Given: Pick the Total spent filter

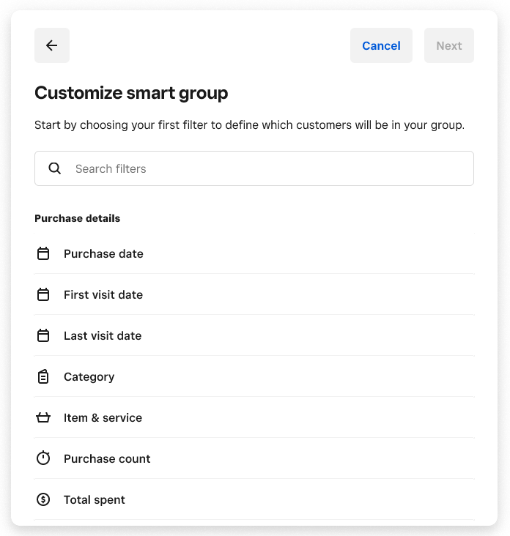Looking at the screenshot, I should click(x=95, y=499).
